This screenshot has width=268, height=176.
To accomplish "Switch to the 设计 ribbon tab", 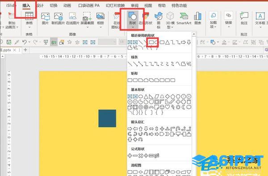I will tap(40, 5).
